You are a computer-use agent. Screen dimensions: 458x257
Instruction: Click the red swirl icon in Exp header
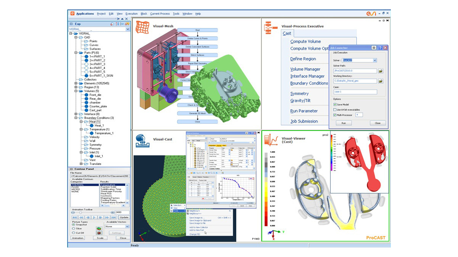point(111,24)
